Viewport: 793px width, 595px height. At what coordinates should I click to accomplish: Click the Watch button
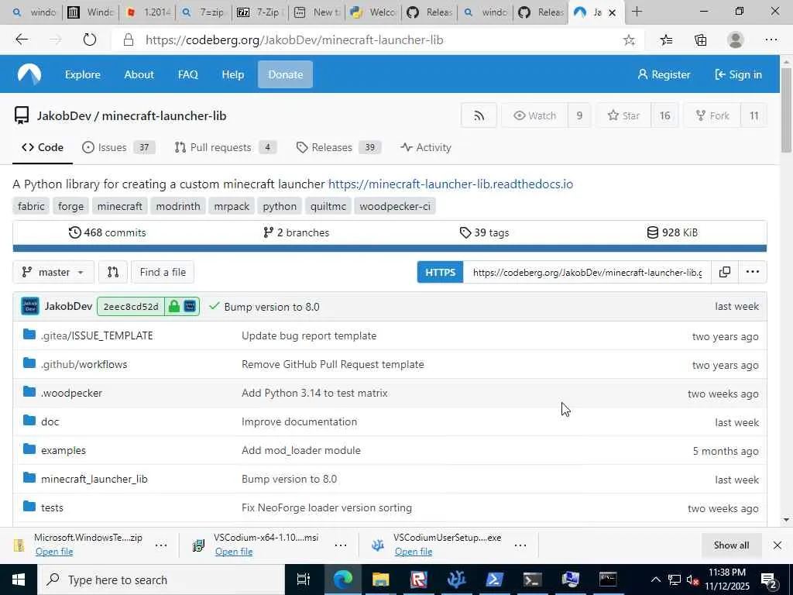534,116
